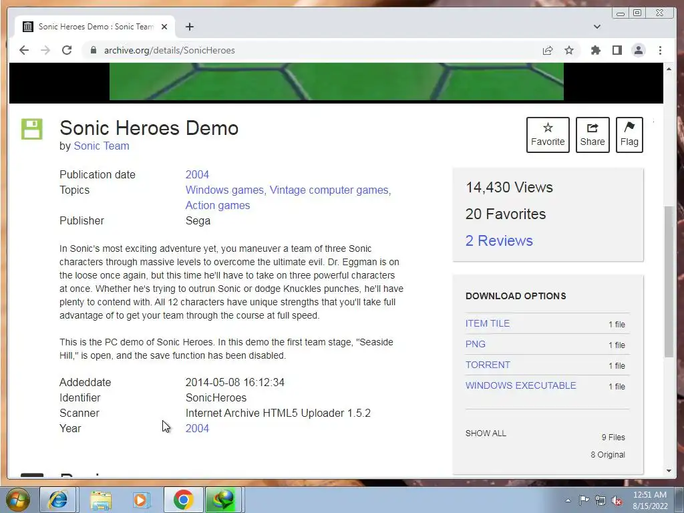The image size is (684, 513).
Task: Open the Windows games topic link
Action: coord(224,190)
